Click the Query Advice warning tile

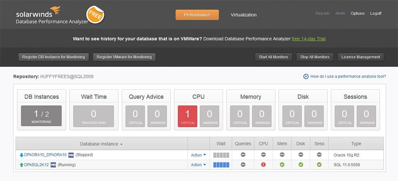[x=157, y=116]
